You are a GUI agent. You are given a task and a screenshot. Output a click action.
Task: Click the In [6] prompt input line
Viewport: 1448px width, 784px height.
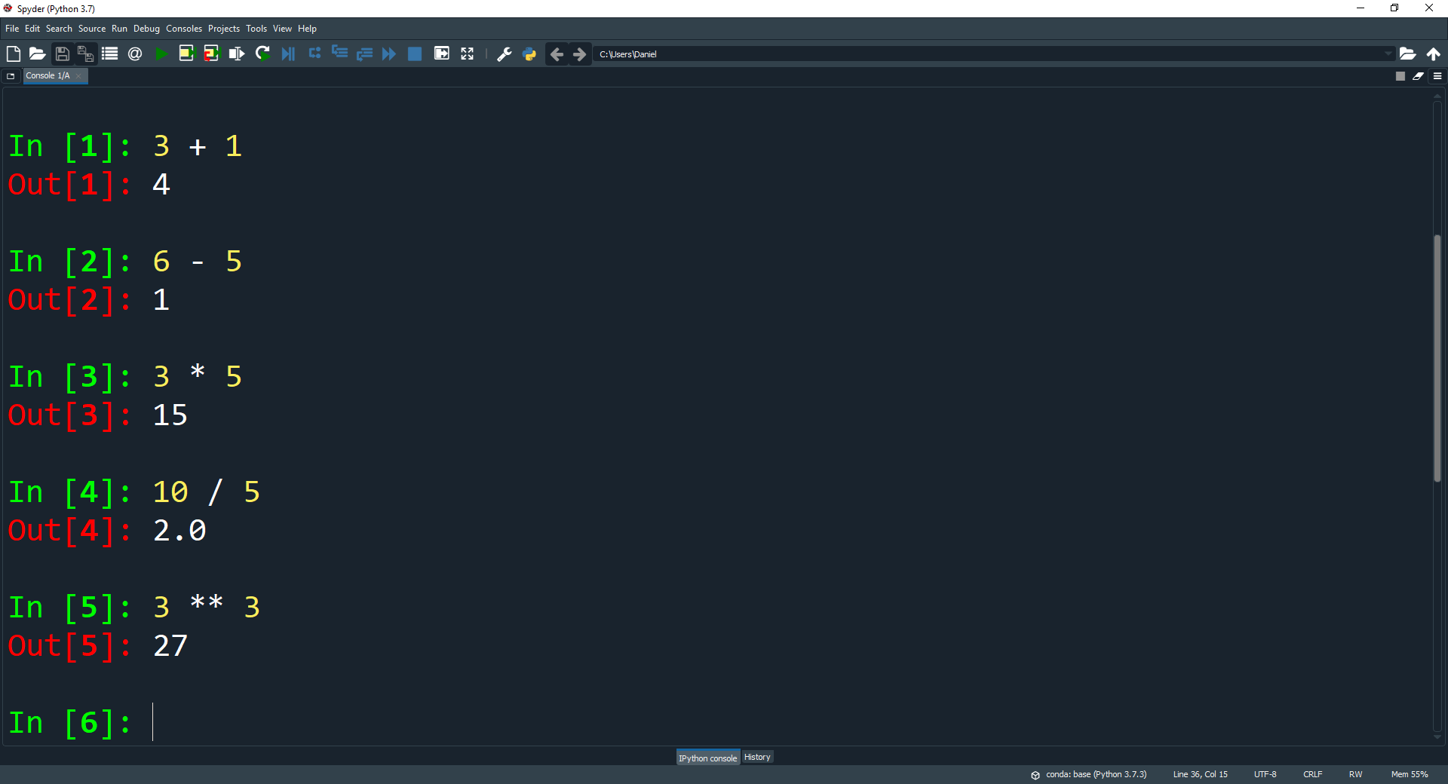tap(716, 722)
